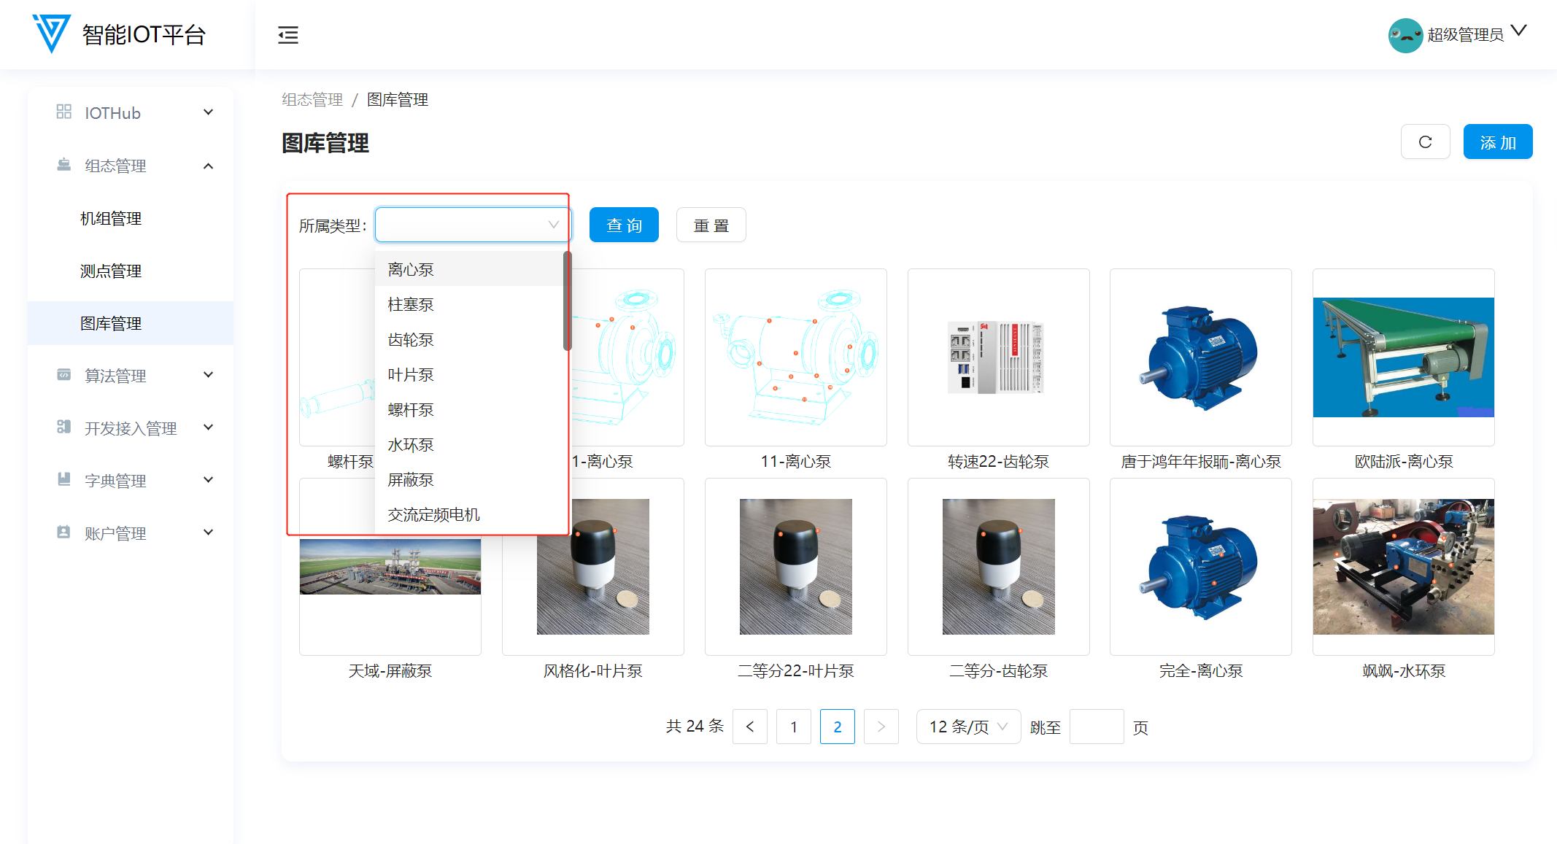
Task: Click the 字典管理 book icon
Action: coord(64,480)
